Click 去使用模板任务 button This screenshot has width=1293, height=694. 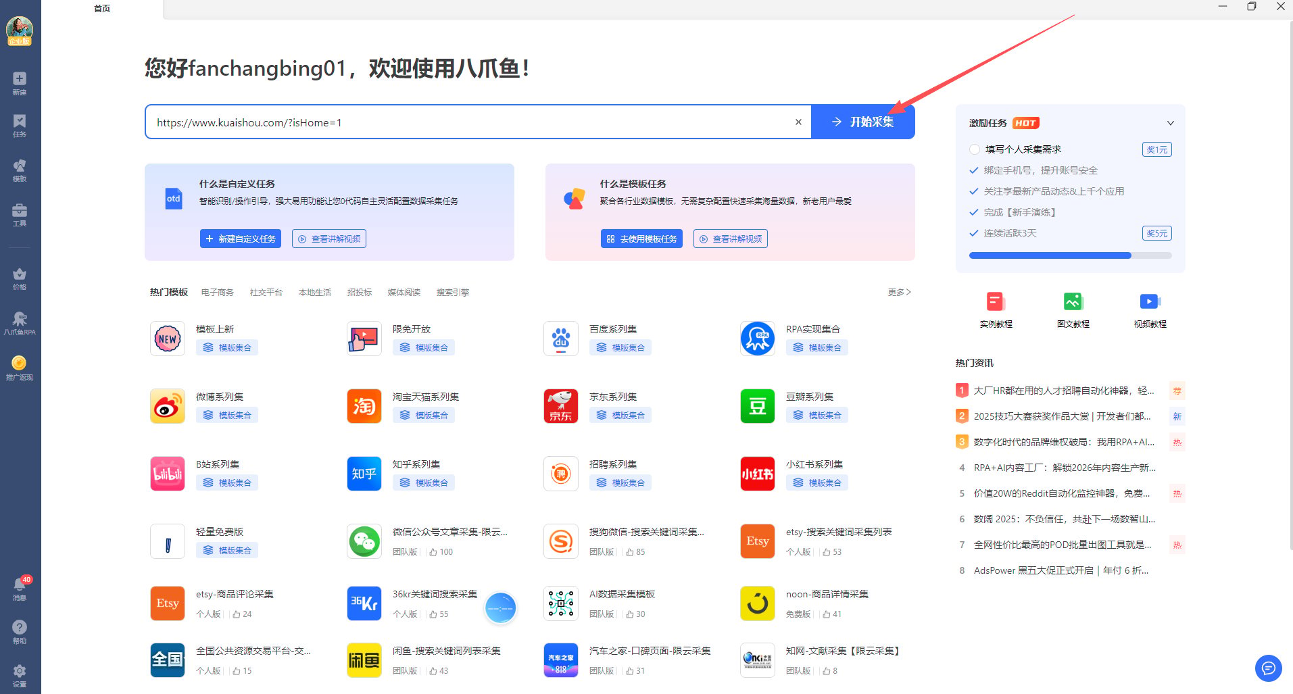point(641,239)
